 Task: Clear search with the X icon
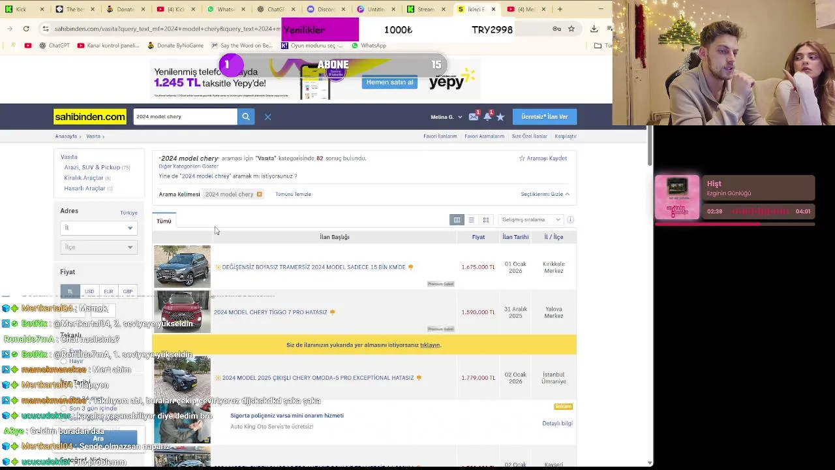pyautogui.click(x=267, y=117)
